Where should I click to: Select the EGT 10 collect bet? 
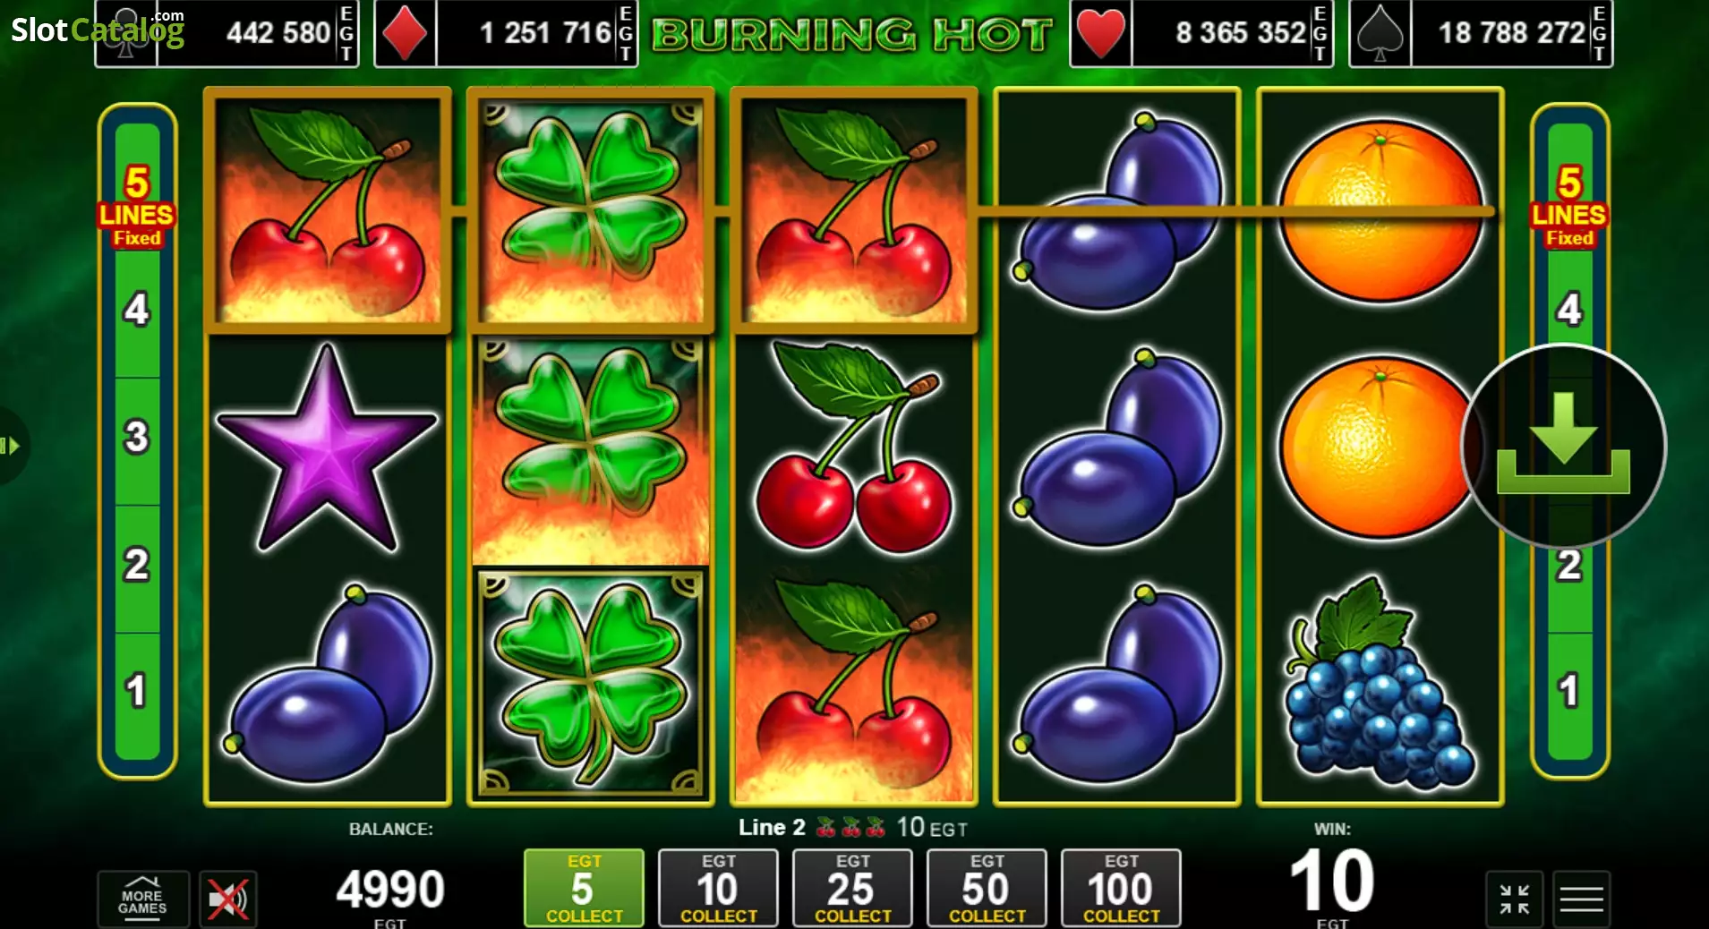[718, 888]
